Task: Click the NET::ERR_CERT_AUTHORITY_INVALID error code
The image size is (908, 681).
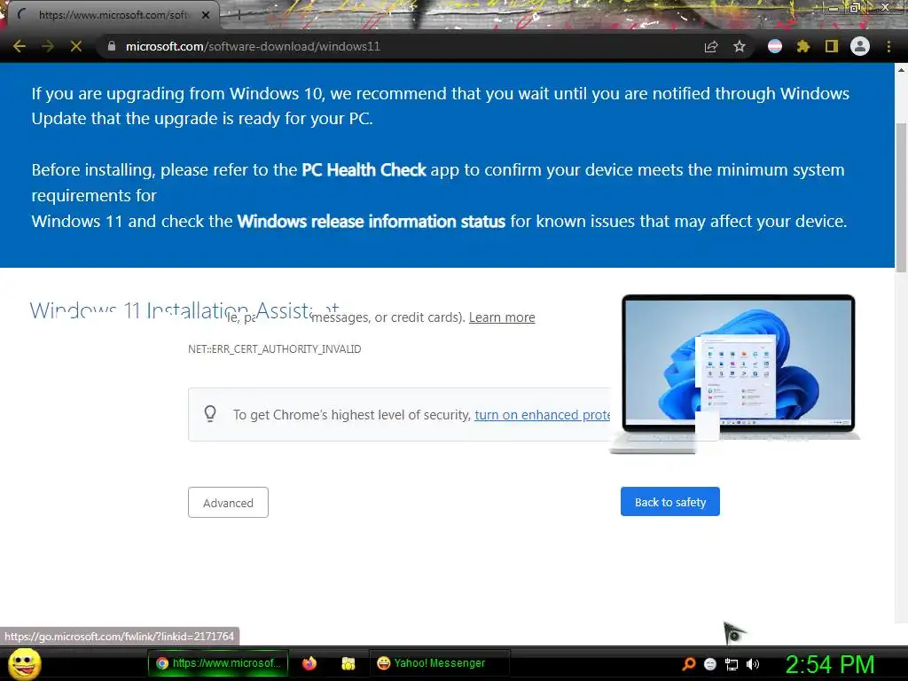Action: tap(275, 348)
